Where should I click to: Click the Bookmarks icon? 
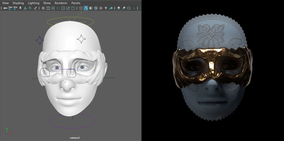(20, 8)
